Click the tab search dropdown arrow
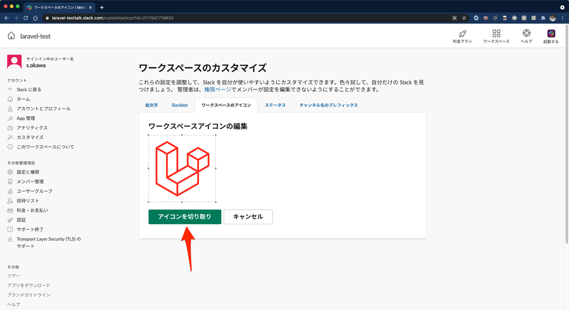The height and width of the screenshot is (310, 569). pos(562,7)
